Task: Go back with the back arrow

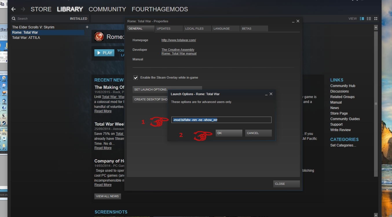Action: 13,9
